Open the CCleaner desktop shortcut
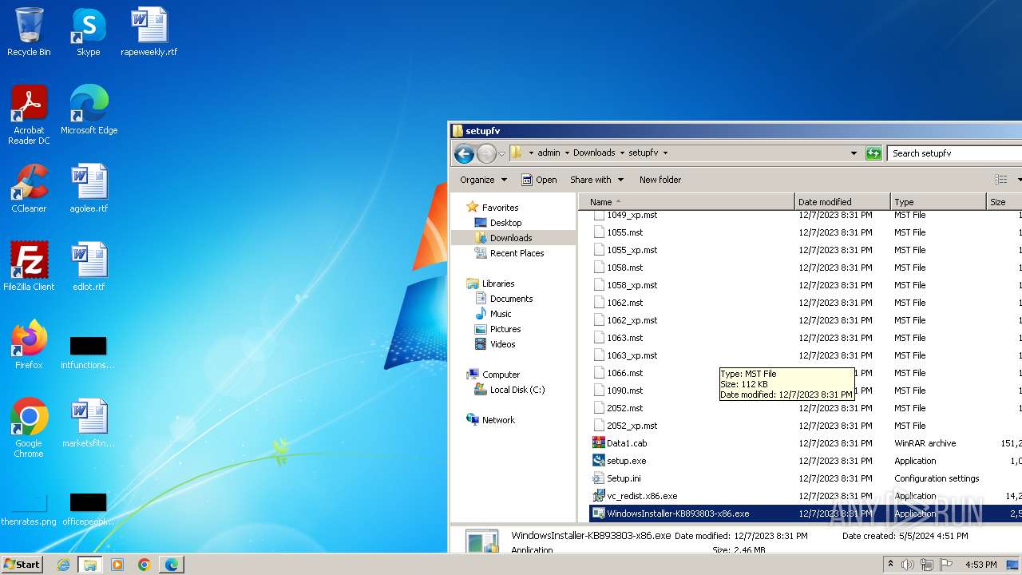1022x575 pixels. click(29, 188)
